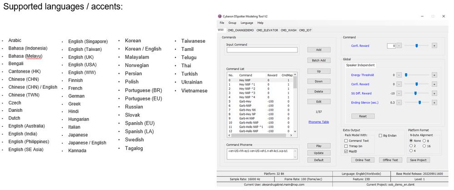Switch to the CMD_CHANGEDEMO tab
The height and width of the screenshot is (190, 454).
tap(240, 30)
